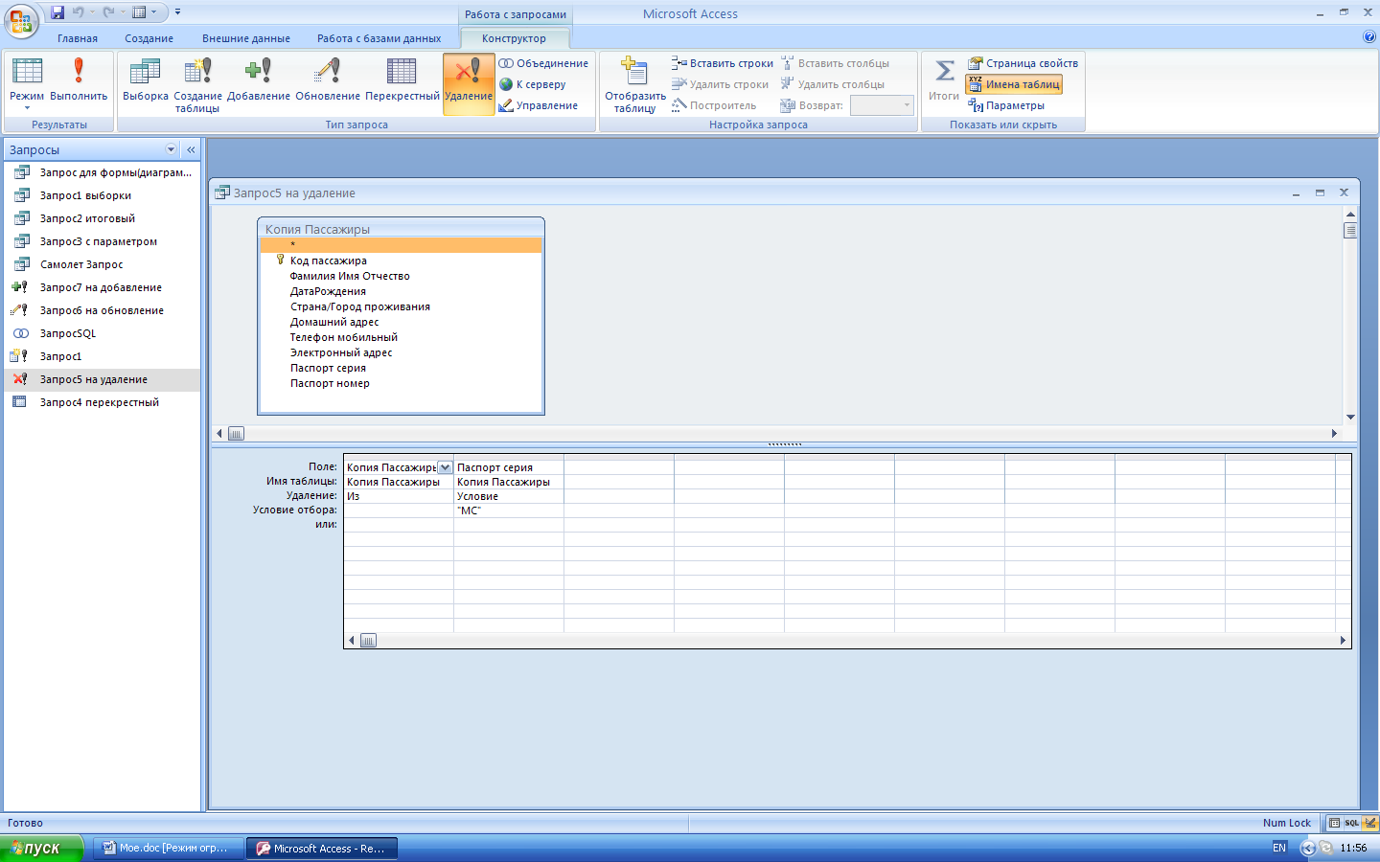The width and height of the screenshot is (1380, 862).
Task: Click Фамилия Имя Отчество field
Action: (350, 276)
